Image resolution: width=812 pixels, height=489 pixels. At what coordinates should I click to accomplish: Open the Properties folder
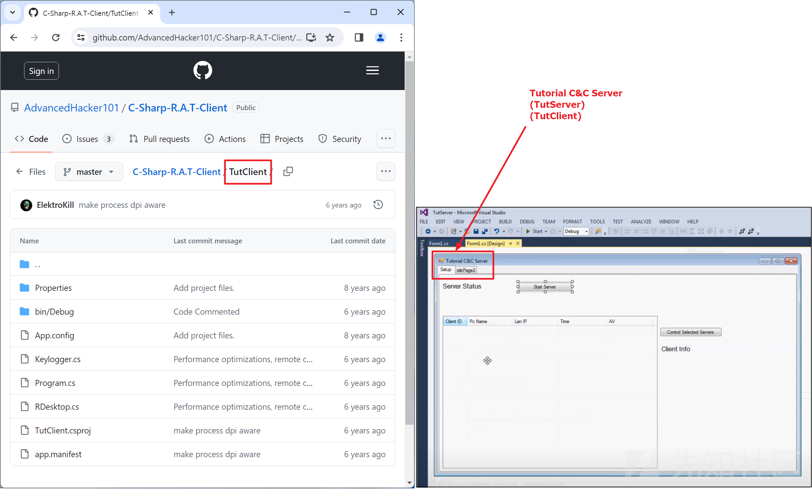coord(53,288)
